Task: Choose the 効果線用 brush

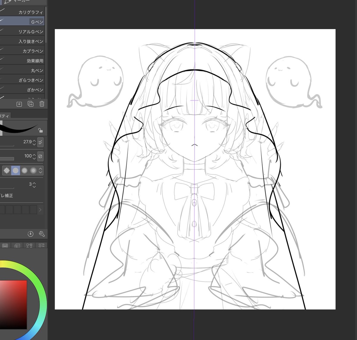Action: (22, 60)
